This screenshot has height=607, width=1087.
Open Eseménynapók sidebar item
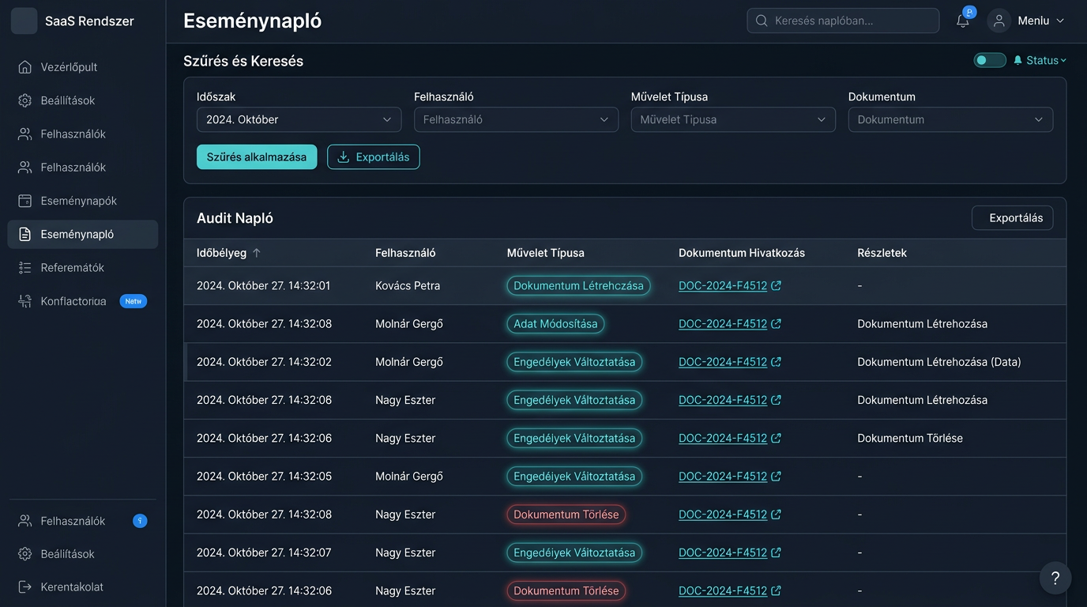click(x=83, y=201)
